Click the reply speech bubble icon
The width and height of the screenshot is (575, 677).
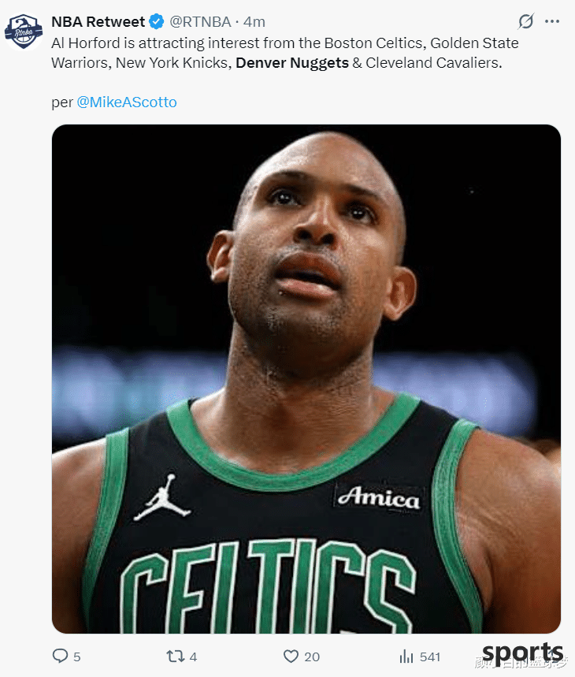tap(60, 656)
